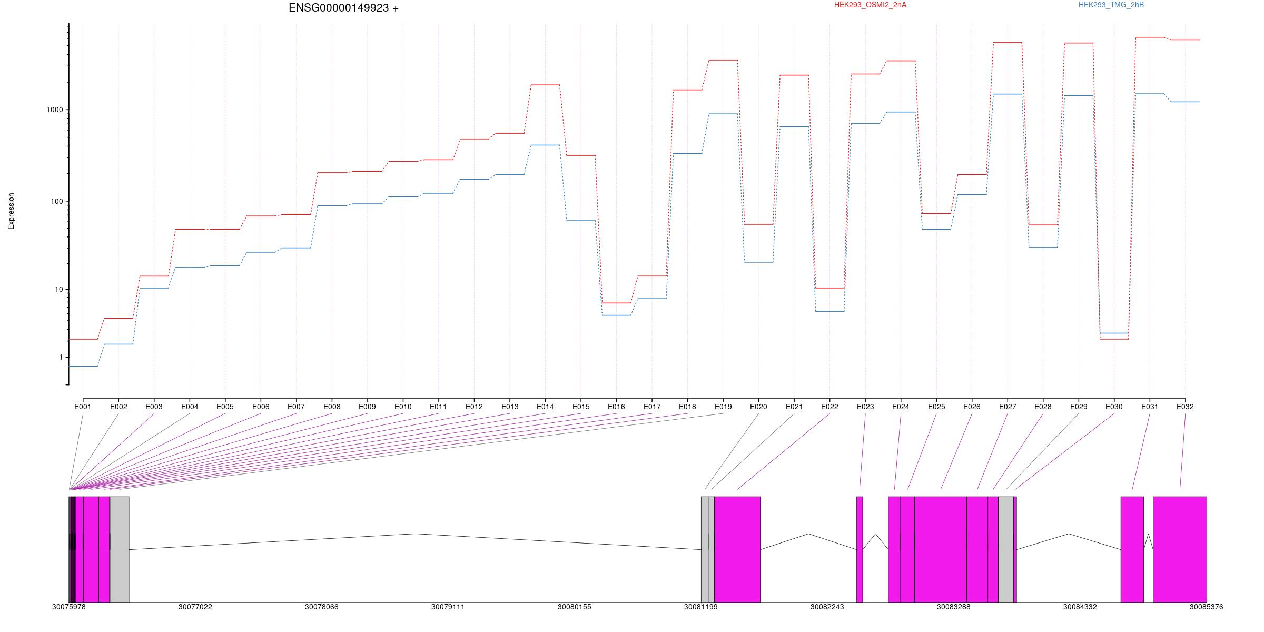Click exon label E013
Viewport: 1264px width, 632px height.
pos(510,407)
